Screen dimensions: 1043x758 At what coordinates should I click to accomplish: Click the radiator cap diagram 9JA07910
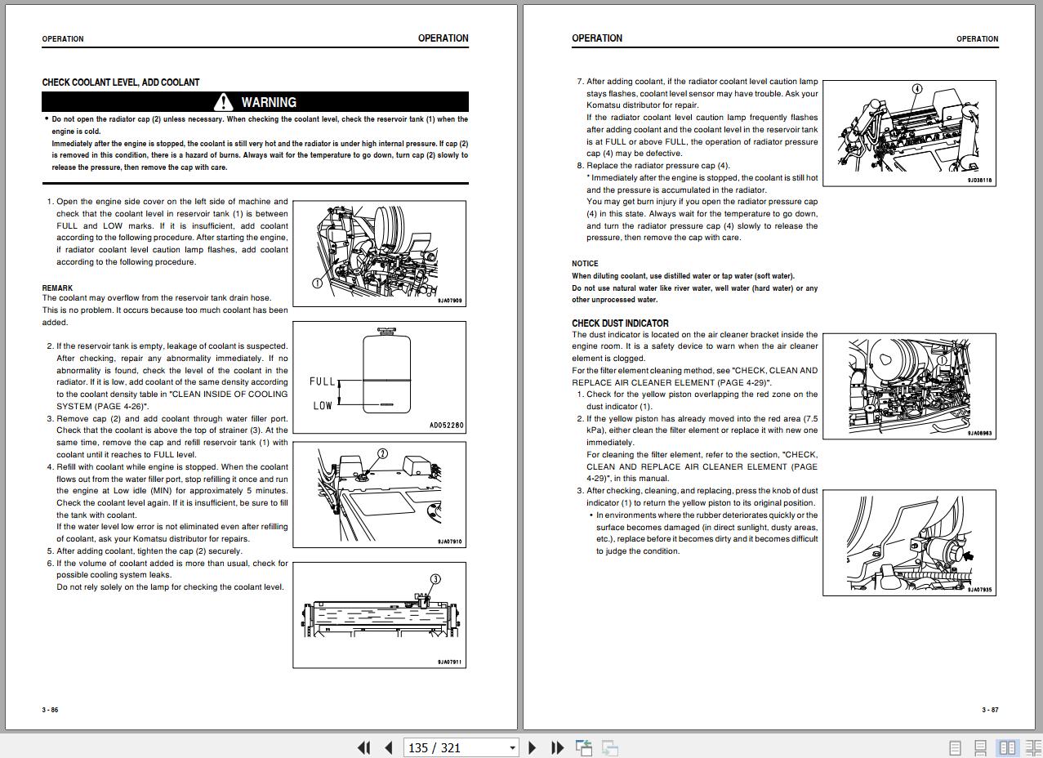click(x=379, y=497)
